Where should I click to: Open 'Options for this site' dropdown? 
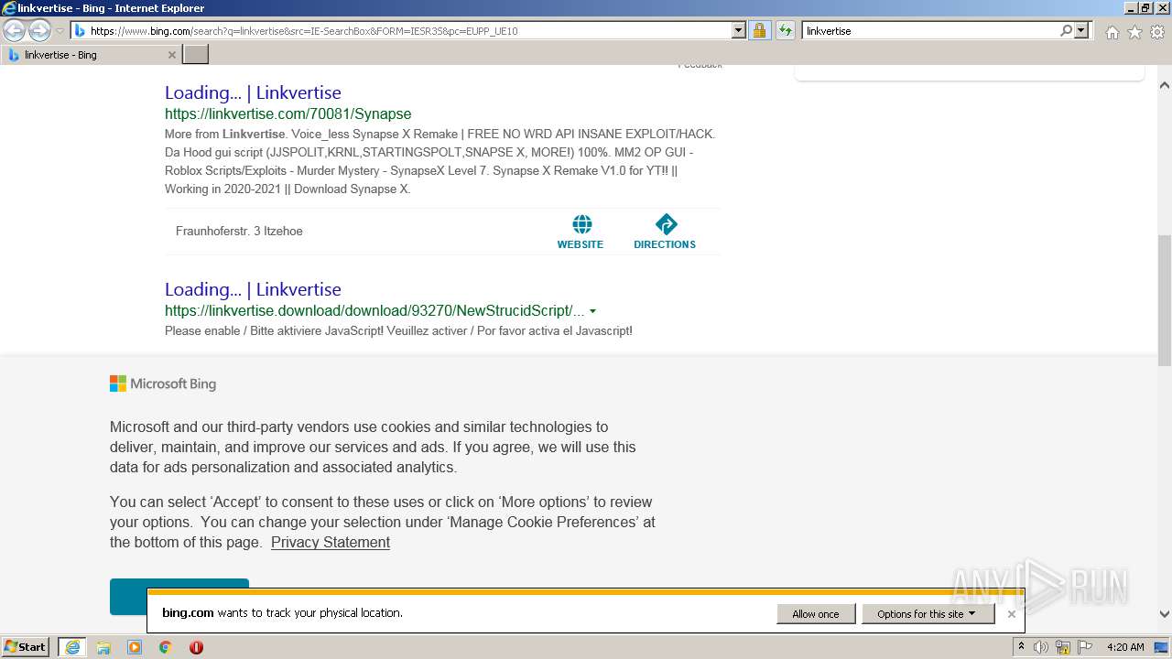coord(928,613)
